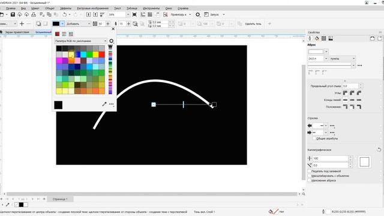This screenshot has height=216, width=384.
Task: Pick the black swatch at palette top-left
Action: coord(59,48)
